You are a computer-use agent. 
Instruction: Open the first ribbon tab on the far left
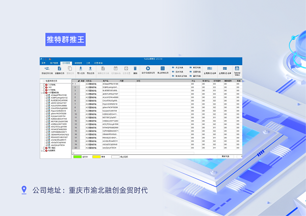point(43,63)
